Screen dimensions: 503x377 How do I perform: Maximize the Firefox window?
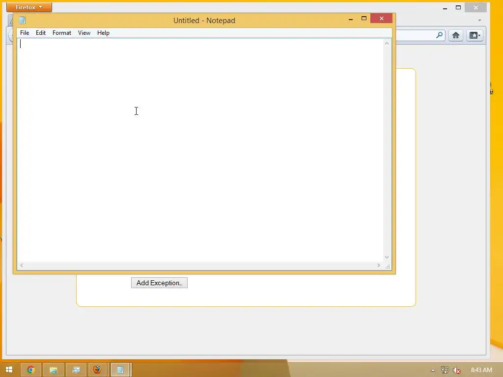pos(458,7)
